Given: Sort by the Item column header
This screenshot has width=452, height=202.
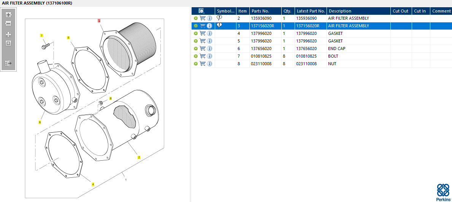Looking at the screenshot, I should tap(243, 11).
